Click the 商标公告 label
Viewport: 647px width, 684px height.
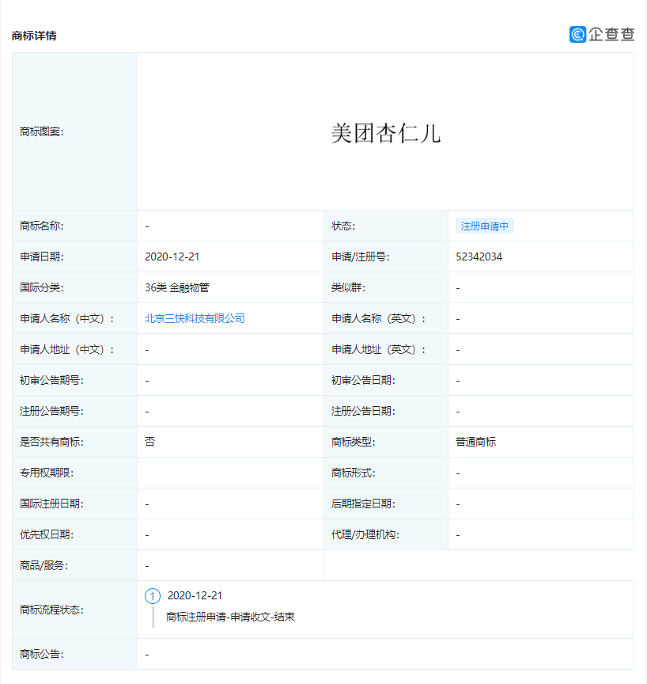[x=41, y=655]
